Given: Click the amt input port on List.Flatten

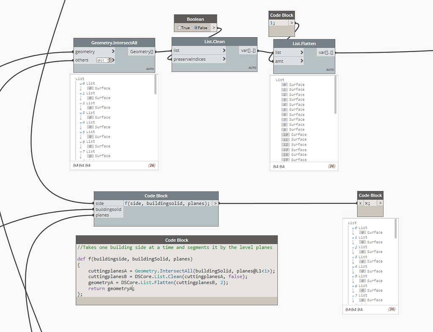Looking at the screenshot, I should tap(274, 61).
